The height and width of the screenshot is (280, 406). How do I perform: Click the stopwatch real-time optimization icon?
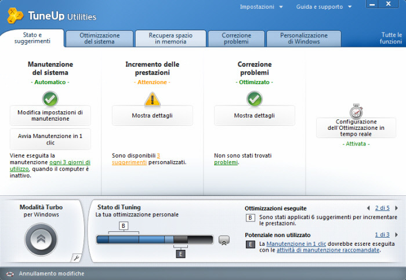tap(356, 111)
